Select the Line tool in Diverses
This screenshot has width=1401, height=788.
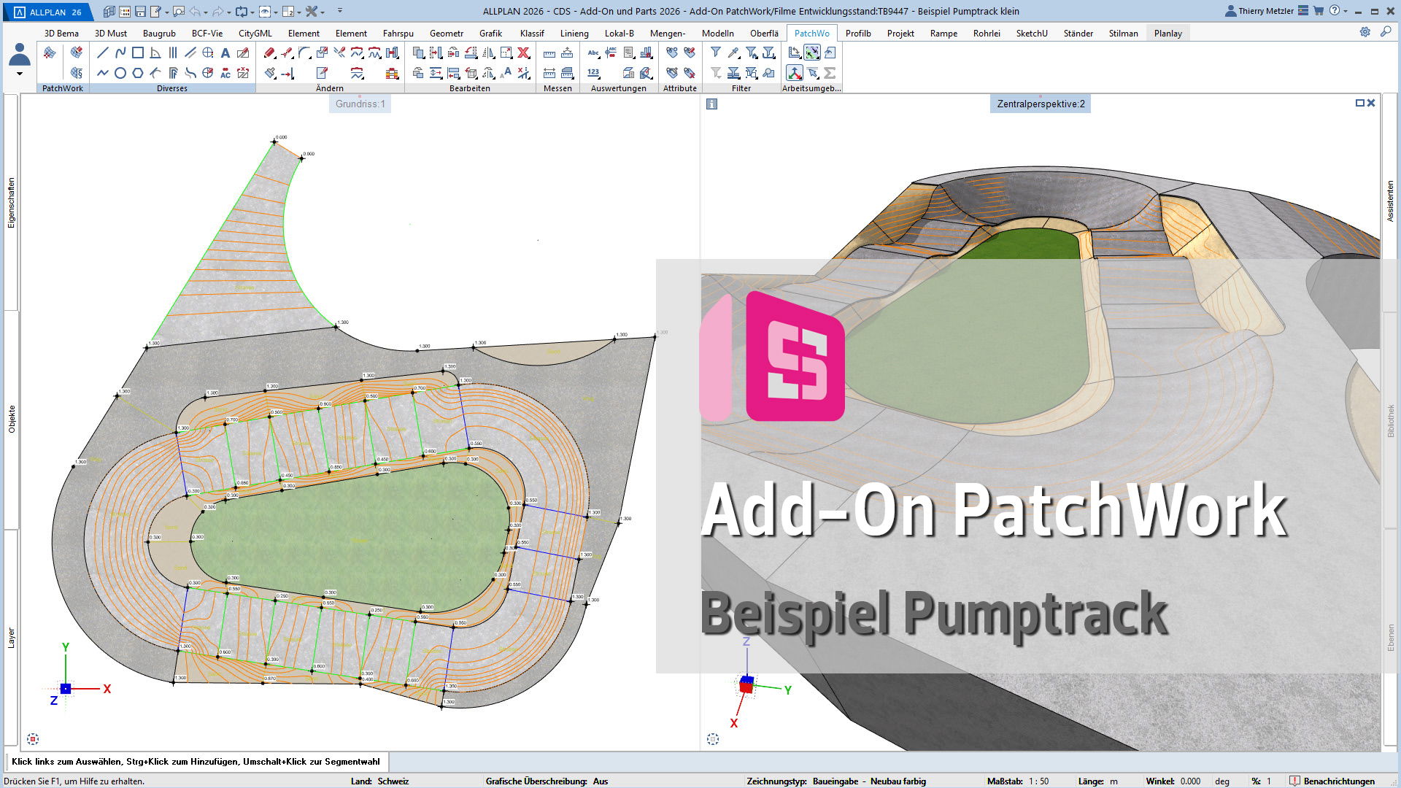point(103,53)
